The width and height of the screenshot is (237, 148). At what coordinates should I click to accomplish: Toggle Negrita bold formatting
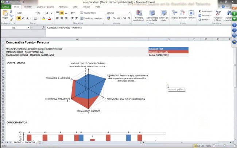click(x=19, y=18)
